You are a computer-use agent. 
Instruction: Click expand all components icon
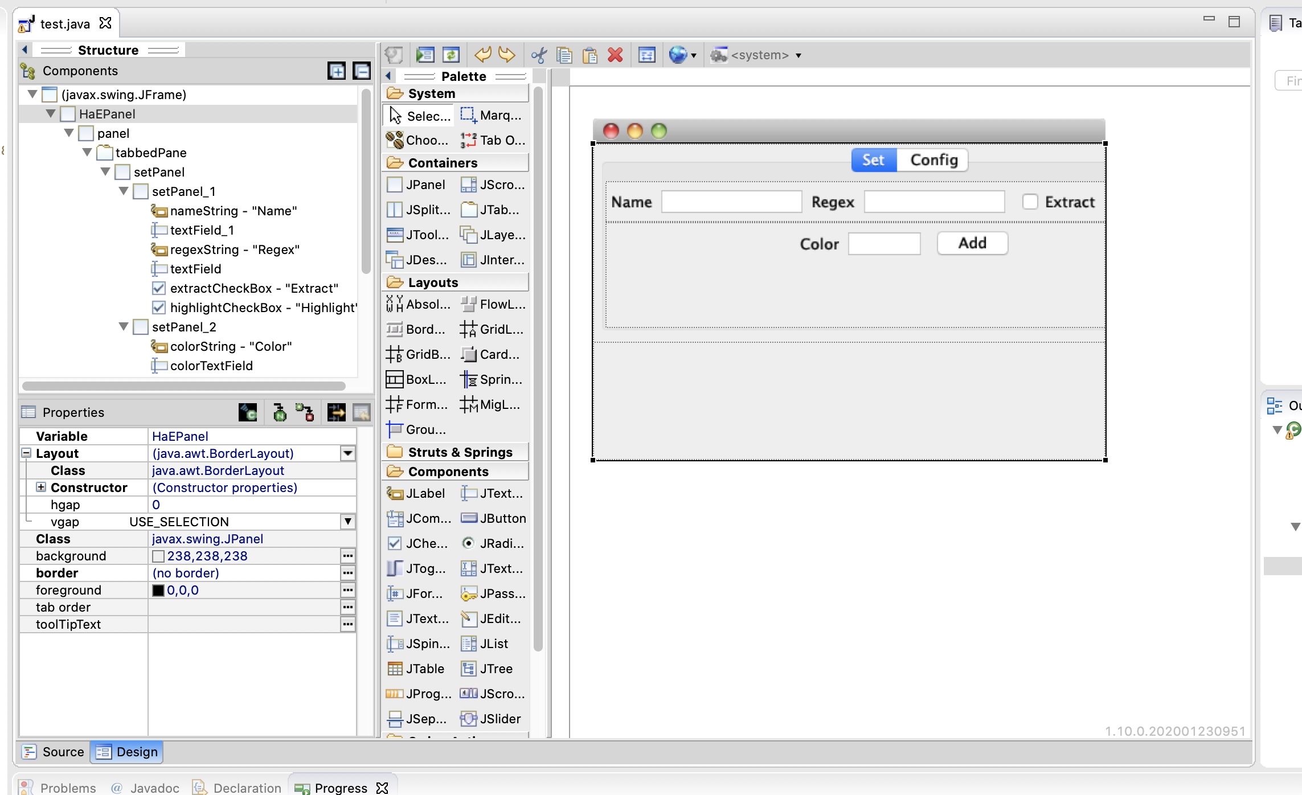tap(337, 71)
